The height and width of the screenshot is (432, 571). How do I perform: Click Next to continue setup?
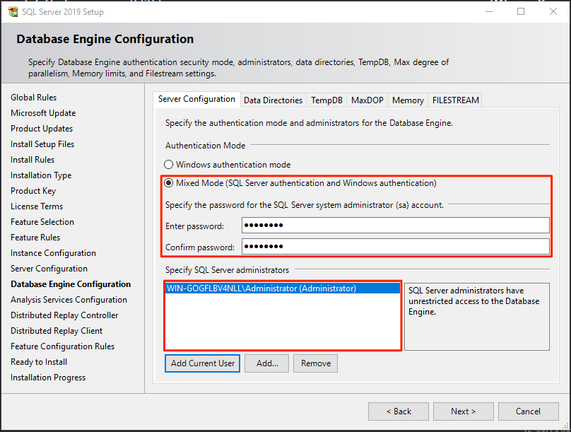click(463, 411)
